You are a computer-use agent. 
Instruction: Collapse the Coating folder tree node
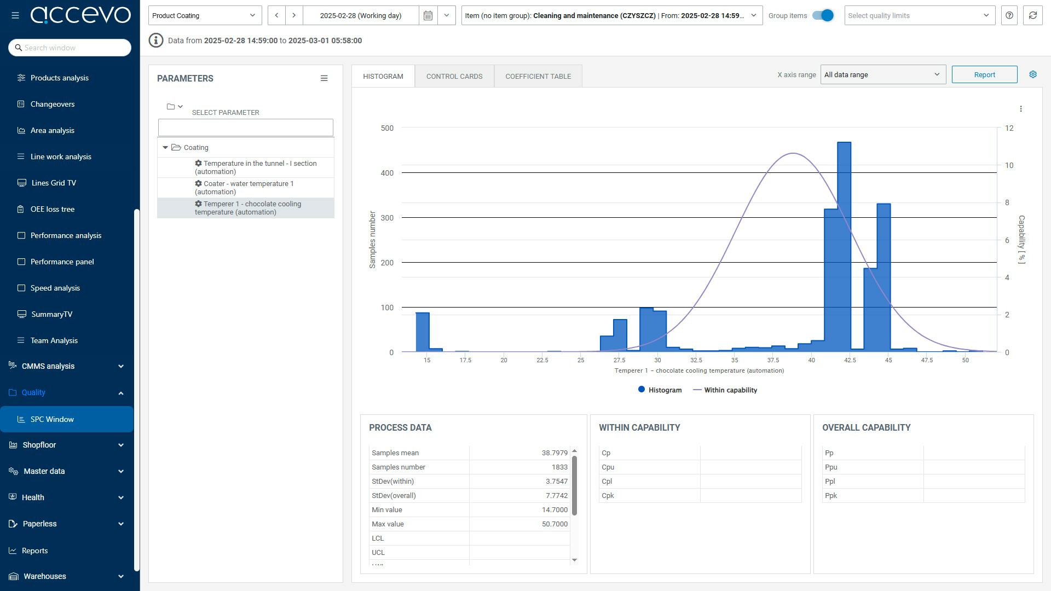click(165, 148)
